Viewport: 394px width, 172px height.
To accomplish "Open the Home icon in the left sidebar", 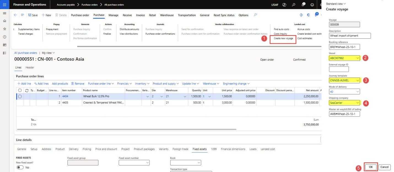I will 4,21.
